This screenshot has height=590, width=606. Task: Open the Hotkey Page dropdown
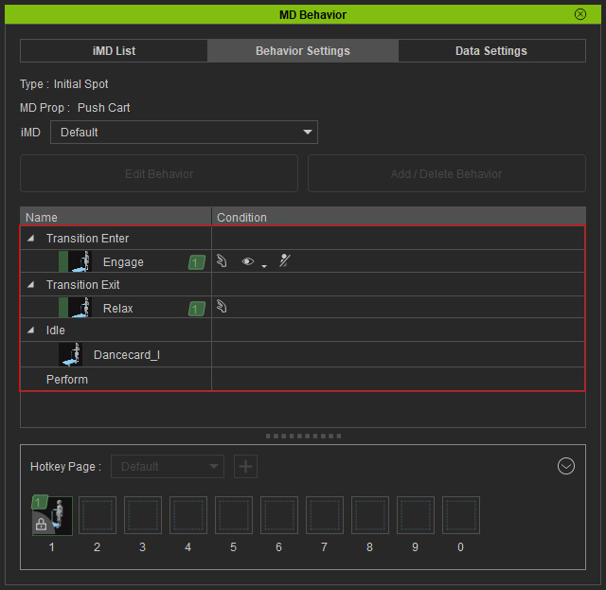[x=168, y=466]
